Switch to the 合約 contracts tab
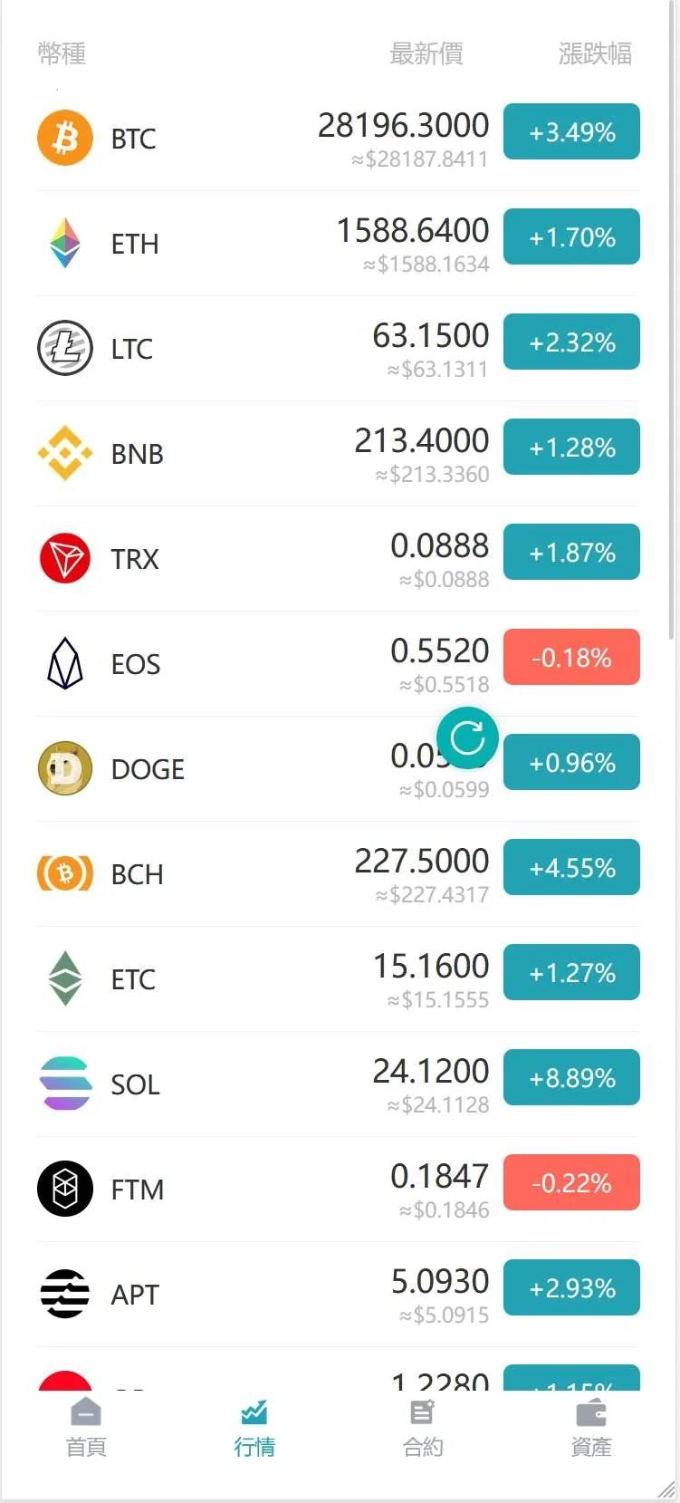Screen dimensions: 680x1503 [423, 1429]
